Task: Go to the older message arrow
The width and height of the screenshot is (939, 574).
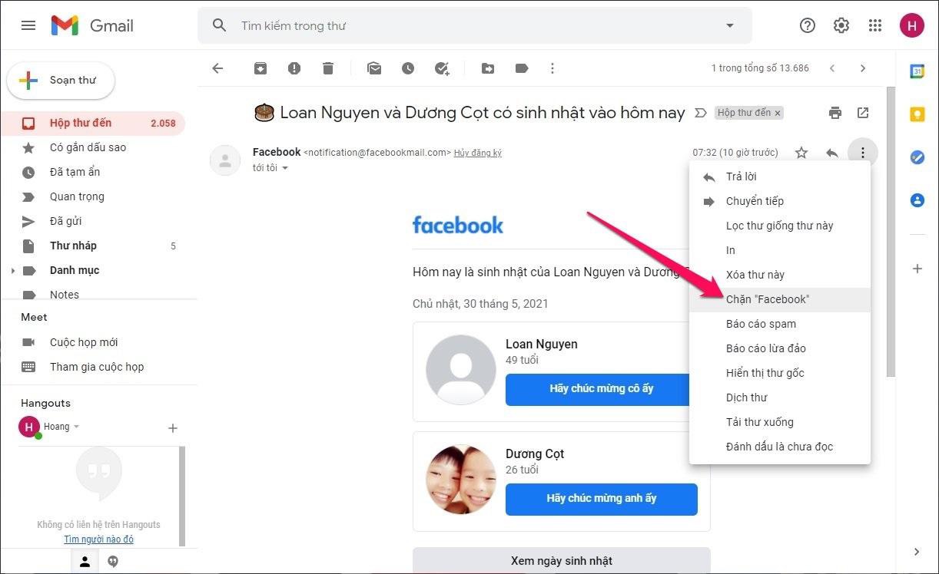Action: pos(863,68)
